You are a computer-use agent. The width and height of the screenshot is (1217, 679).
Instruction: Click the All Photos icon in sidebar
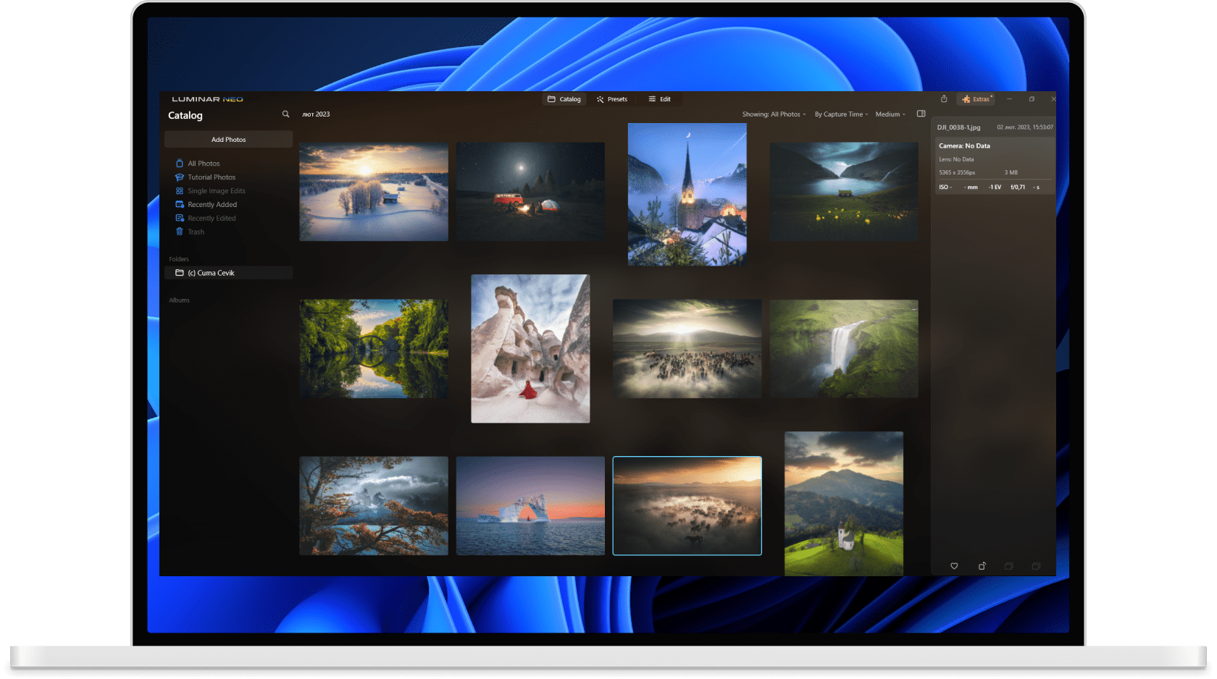(180, 164)
